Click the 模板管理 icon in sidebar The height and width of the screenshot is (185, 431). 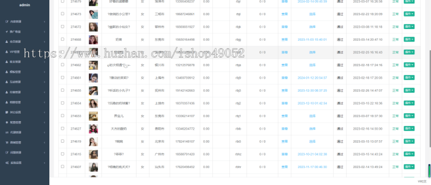click(x=7, y=72)
